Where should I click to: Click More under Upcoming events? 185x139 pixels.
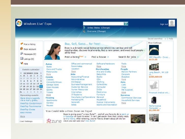(23, 116)
